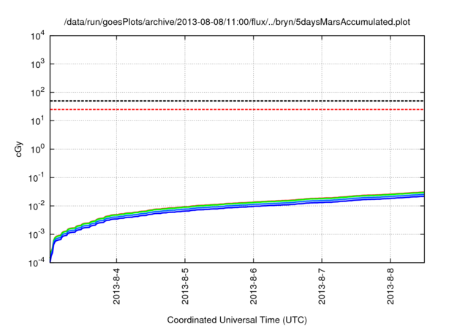
Task: Click the 2013-8-8 date label
Action: point(390,286)
